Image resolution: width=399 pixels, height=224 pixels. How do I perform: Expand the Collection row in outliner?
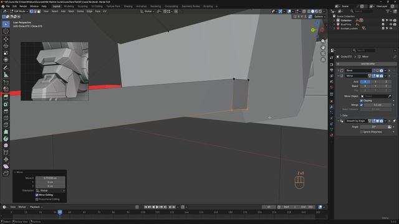coord(334,21)
